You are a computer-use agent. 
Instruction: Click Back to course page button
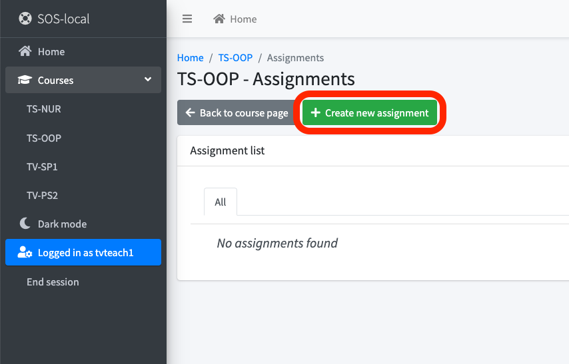pos(238,112)
